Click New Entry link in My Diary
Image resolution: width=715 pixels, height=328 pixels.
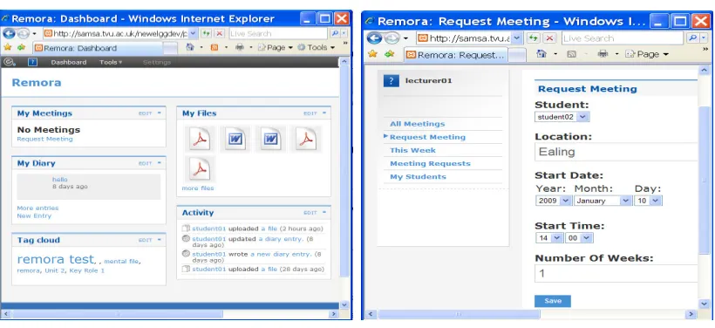[x=34, y=215]
